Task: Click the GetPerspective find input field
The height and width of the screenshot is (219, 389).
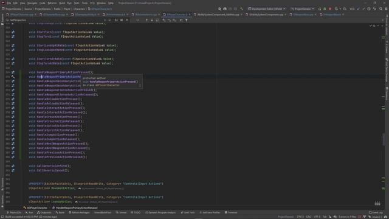Action: pyautogui.click(x=56, y=20)
